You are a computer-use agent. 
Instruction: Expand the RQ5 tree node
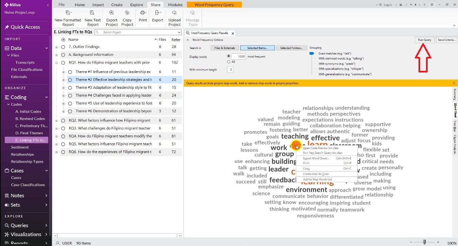tap(57, 144)
